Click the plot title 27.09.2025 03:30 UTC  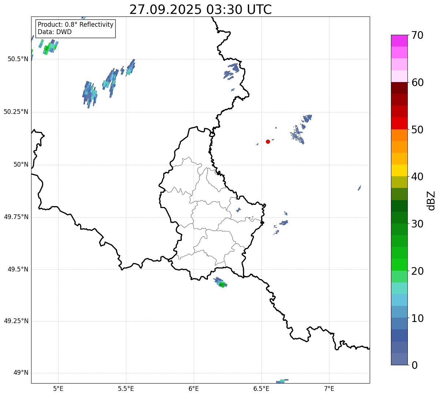(x=201, y=10)
